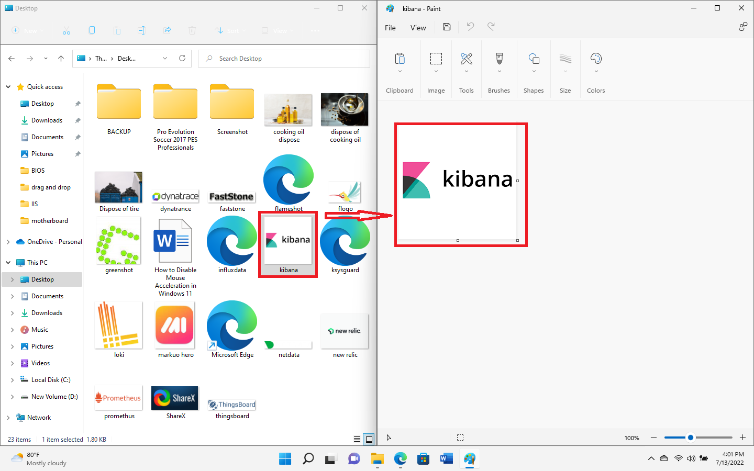The image size is (754, 471).
Task: Collapse the This PC tree node
Action: point(8,263)
